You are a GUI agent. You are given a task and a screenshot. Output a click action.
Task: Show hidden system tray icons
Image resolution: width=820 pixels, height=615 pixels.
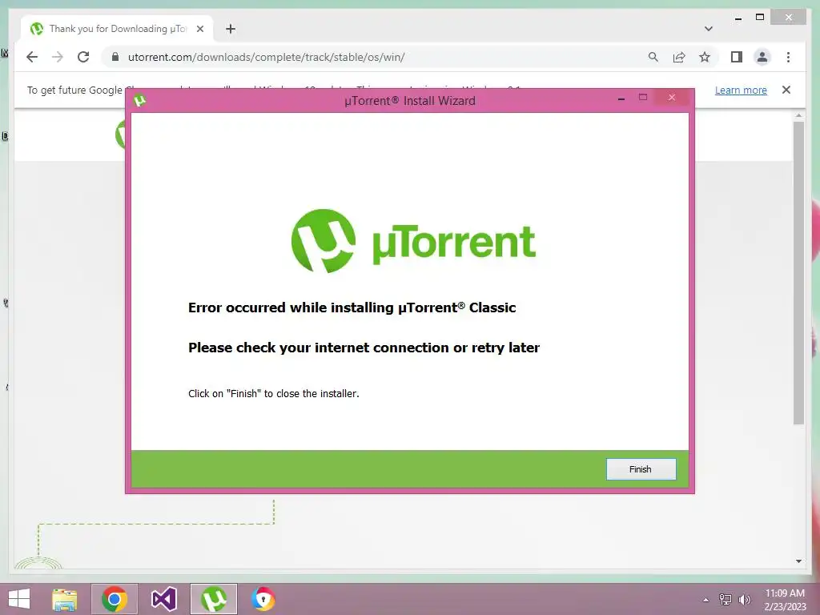tap(706, 600)
